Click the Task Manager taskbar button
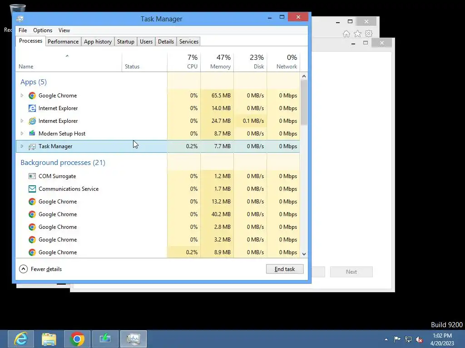This screenshot has height=348, width=465. click(134, 339)
